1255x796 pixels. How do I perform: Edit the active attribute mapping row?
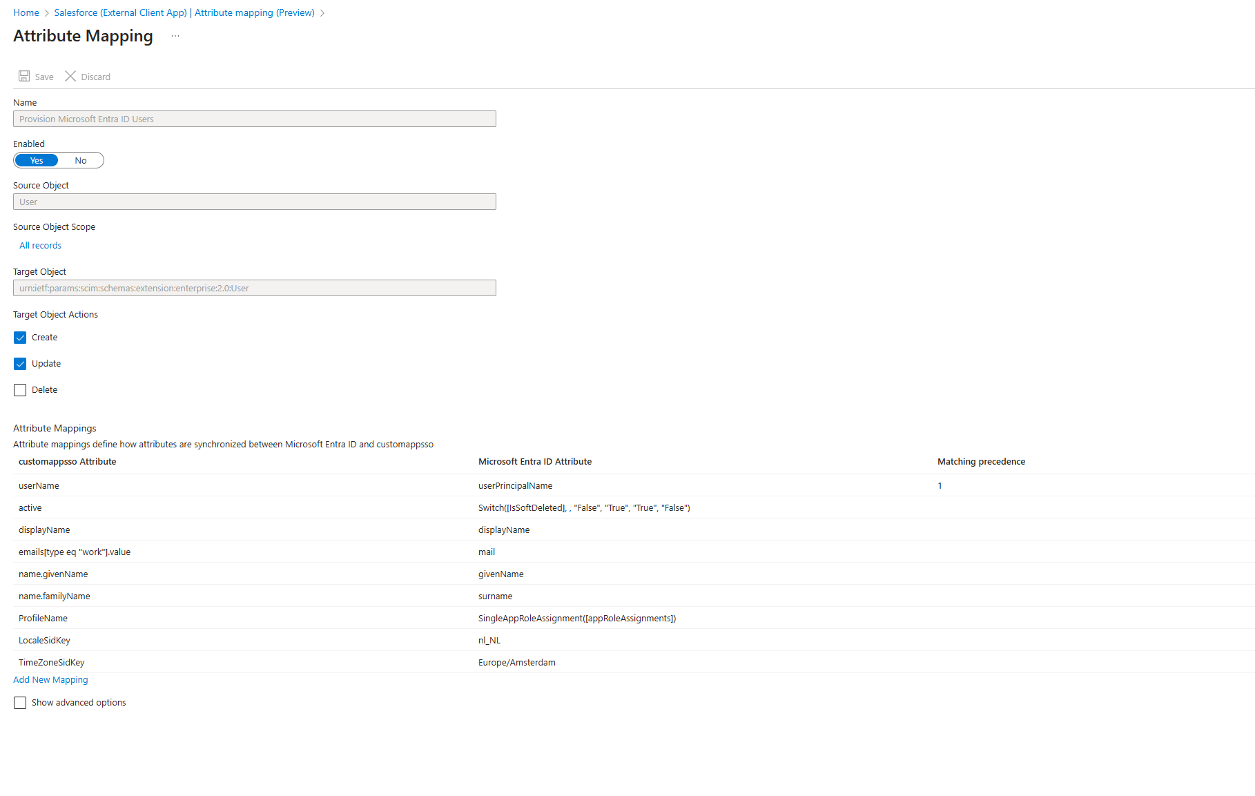pyautogui.click(x=30, y=507)
